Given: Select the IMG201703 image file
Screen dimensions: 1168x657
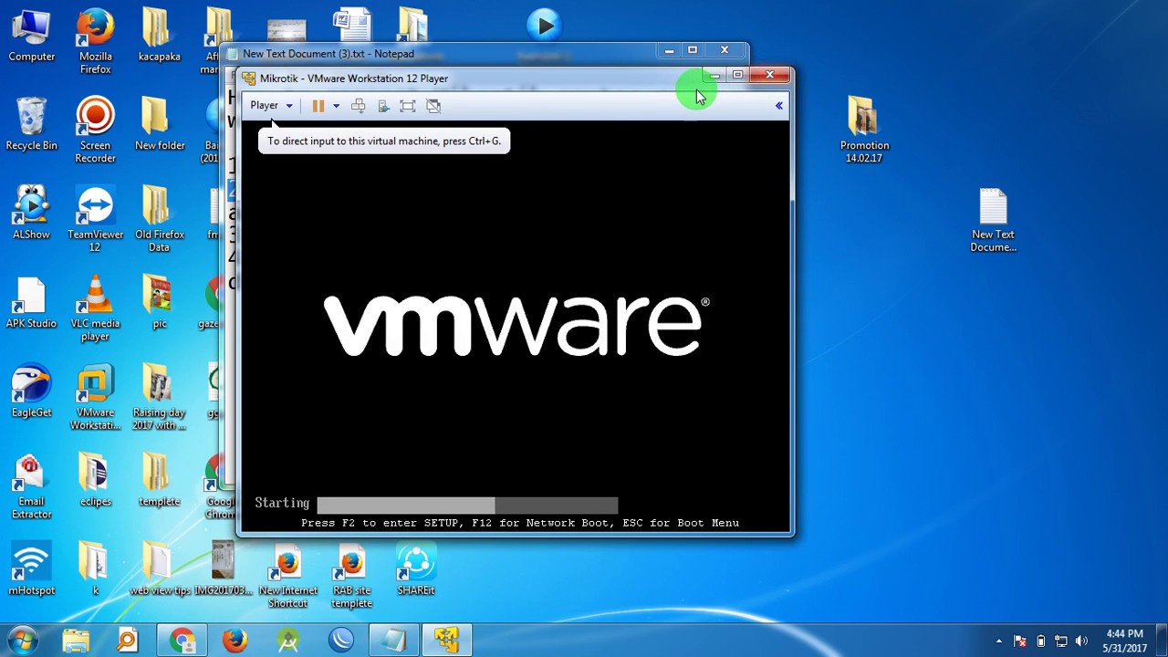Looking at the screenshot, I should pos(223,569).
